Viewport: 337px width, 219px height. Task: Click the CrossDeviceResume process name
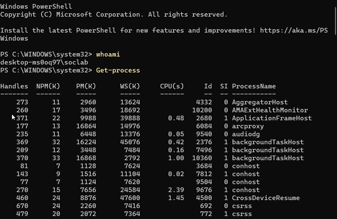click(x=266, y=198)
